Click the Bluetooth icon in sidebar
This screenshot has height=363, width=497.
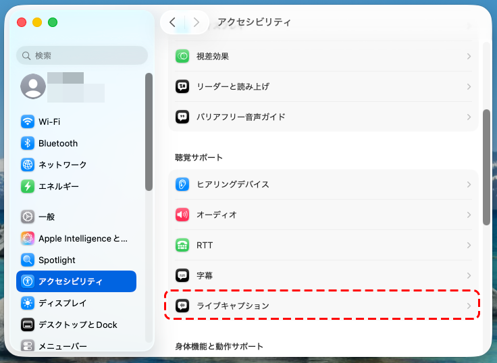pyautogui.click(x=28, y=143)
